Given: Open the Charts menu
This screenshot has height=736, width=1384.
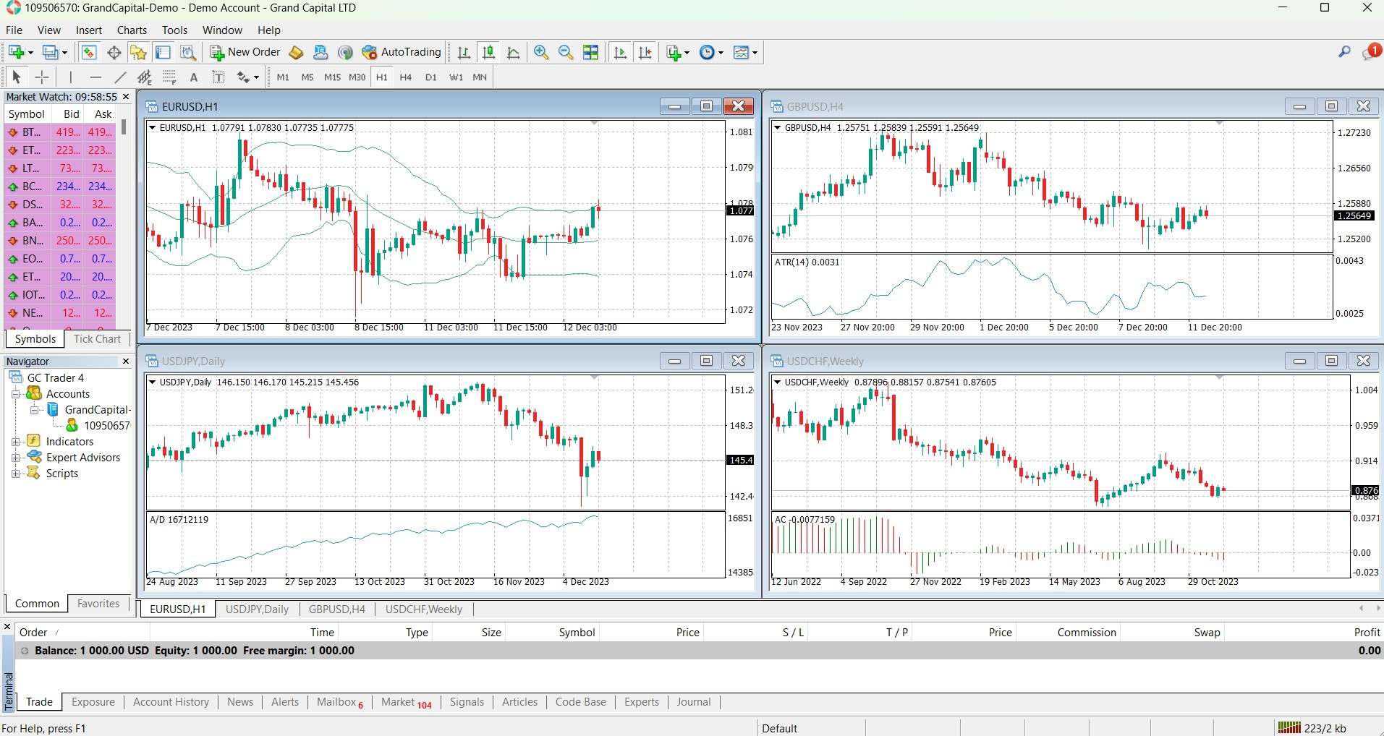Looking at the screenshot, I should [x=132, y=30].
